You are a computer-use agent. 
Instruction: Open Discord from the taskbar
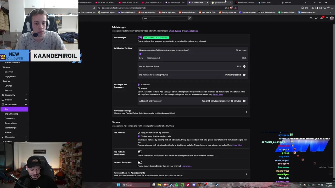[194, 185]
